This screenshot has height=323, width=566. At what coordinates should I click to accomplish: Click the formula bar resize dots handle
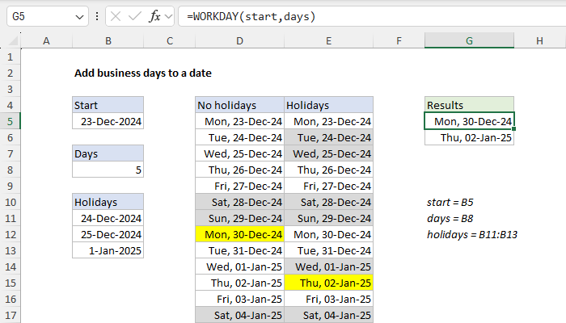point(97,17)
